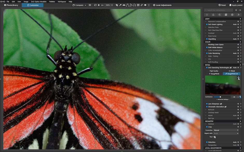Select the Crop tool icon in Geometry panel

[215, 137]
